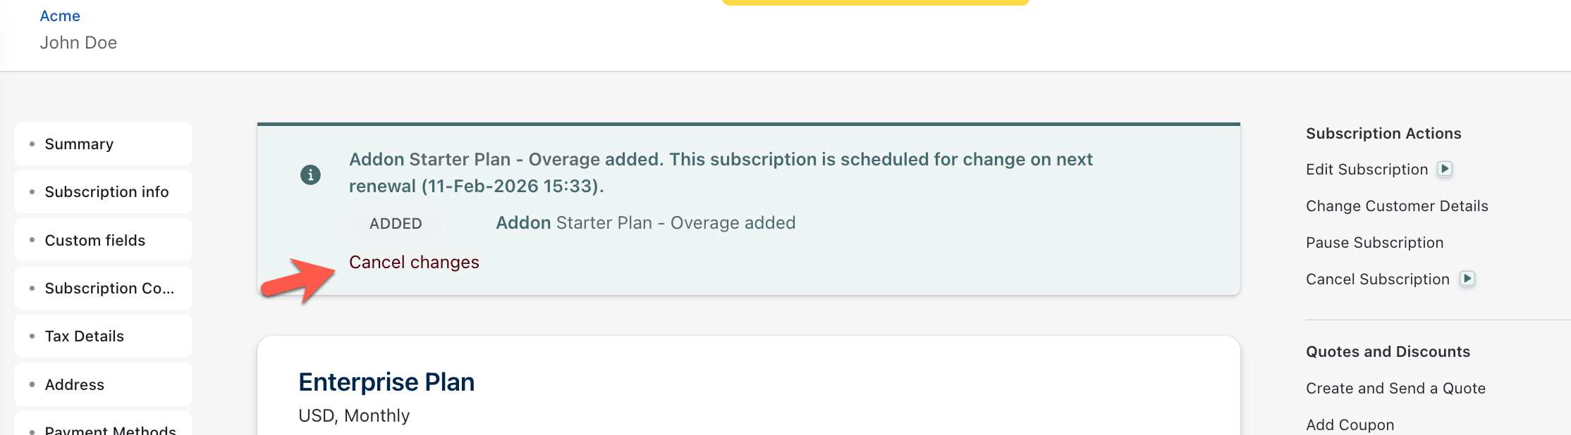Open Create and Send a Quote
Screen dimensions: 1571x435
[x=1395, y=389]
